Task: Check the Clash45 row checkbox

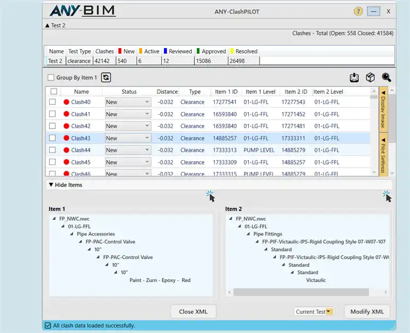Action: click(x=52, y=162)
